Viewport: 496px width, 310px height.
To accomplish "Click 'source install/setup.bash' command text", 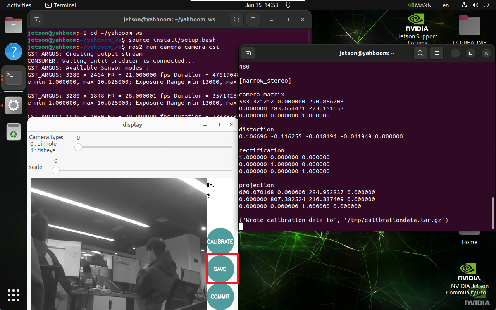I will [172, 40].
